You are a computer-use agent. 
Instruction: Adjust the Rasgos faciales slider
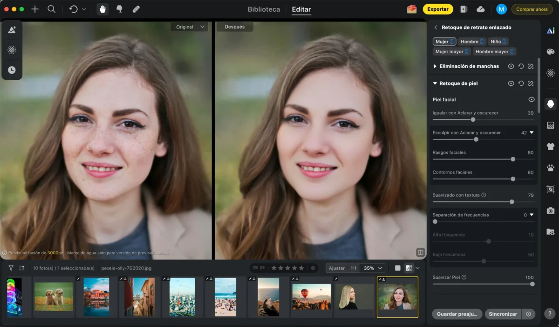pyautogui.click(x=513, y=159)
